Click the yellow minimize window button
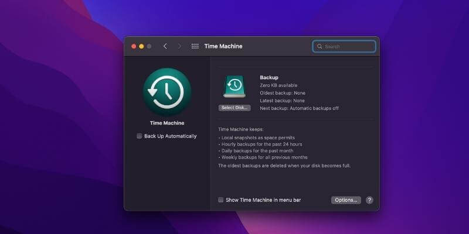The image size is (469, 234). [x=141, y=46]
